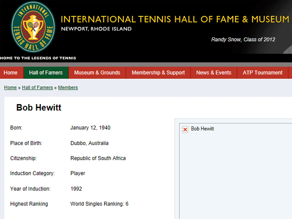Click the induction year 1992
Image resolution: width=292 pixels, height=219 pixels.
76,188
